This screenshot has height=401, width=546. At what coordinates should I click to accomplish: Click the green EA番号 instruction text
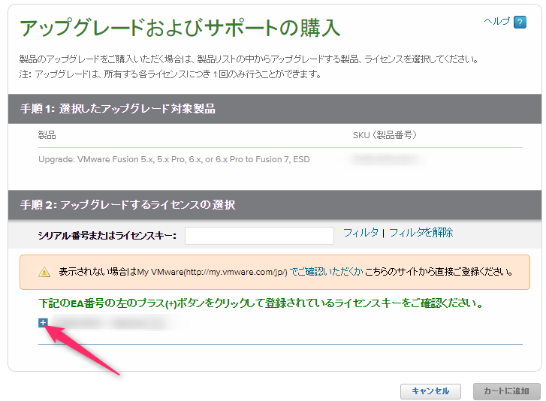261,303
